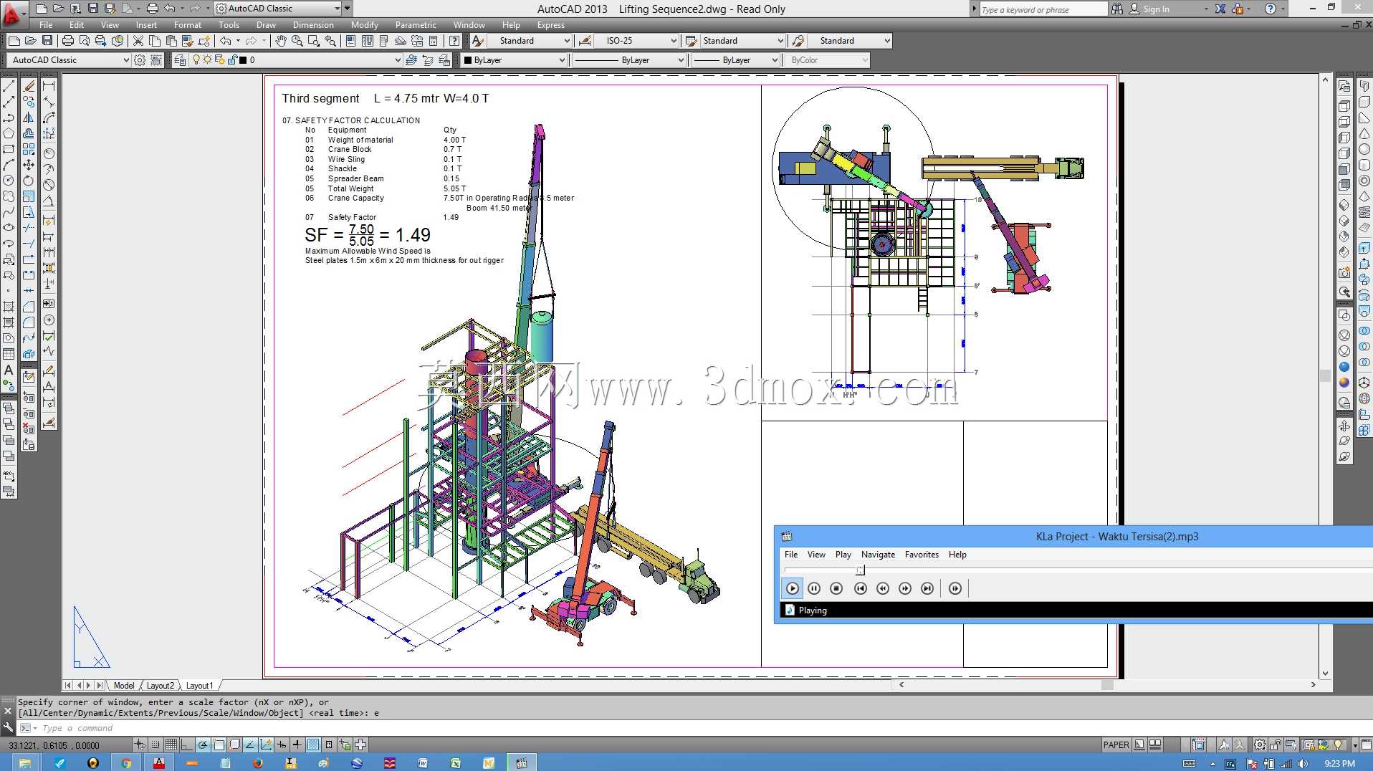Screen dimensions: 1373x771
Task: Open the ByColor plot style dropdown
Action: 828,60
